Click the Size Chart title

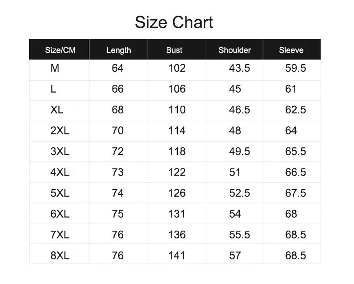point(174,22)
